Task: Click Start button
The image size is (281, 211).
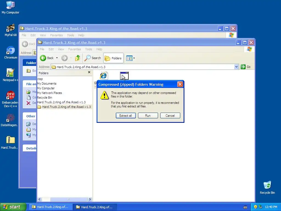Action: coord(13,207)
